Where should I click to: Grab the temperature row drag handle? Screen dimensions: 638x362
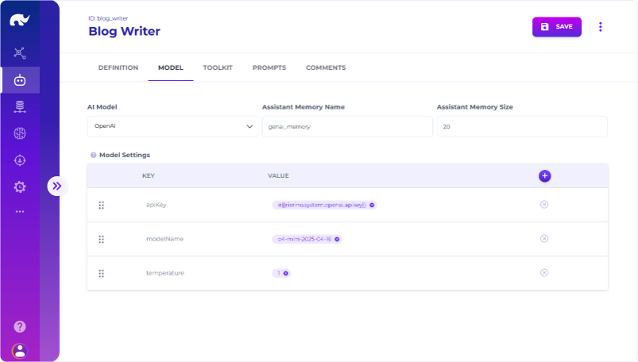tap(102, 273)
